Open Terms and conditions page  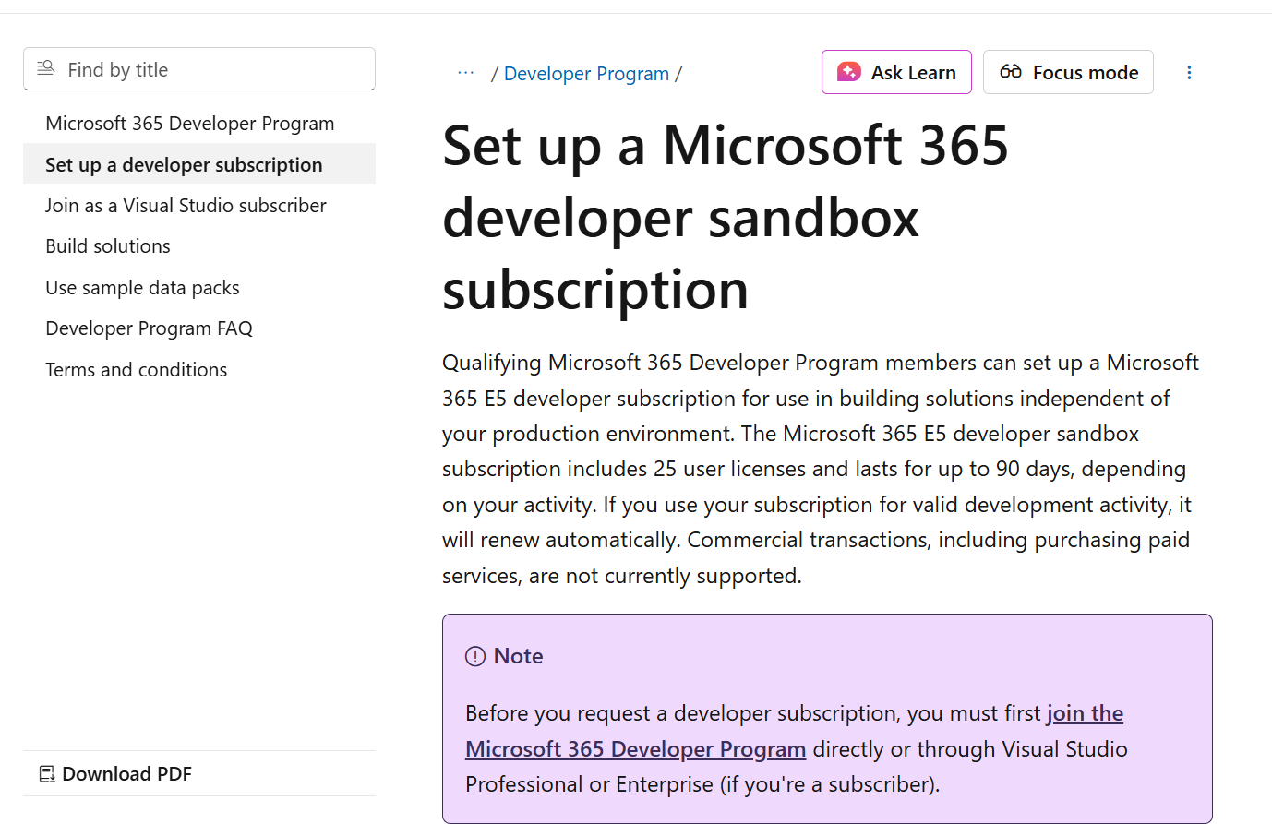pyautogui.click(x=136, y=370)
